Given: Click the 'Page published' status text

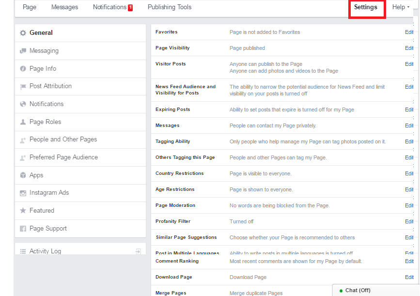Looking at the screenshot, I should point(247,48).
